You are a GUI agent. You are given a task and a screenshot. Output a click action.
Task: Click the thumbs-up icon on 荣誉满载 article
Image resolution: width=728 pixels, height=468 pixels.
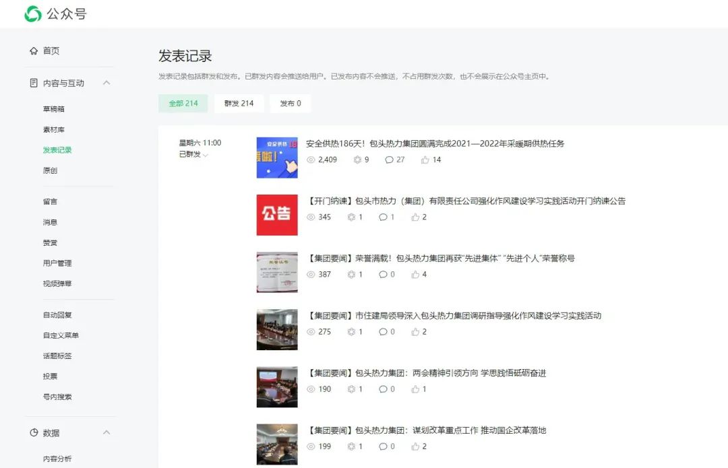pos(416,274)
